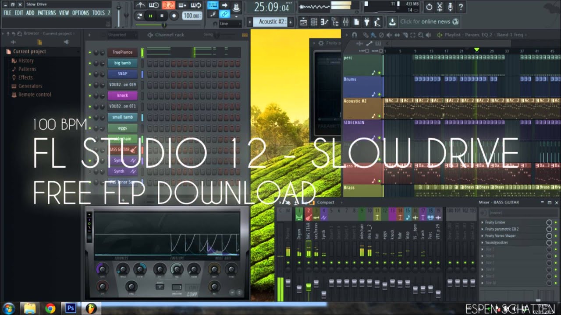Expand the Fruity Stereo Shaper slot arrow
Image resolution: width=561 pixels, height=315 pixels.
click(x=483, y=236)
